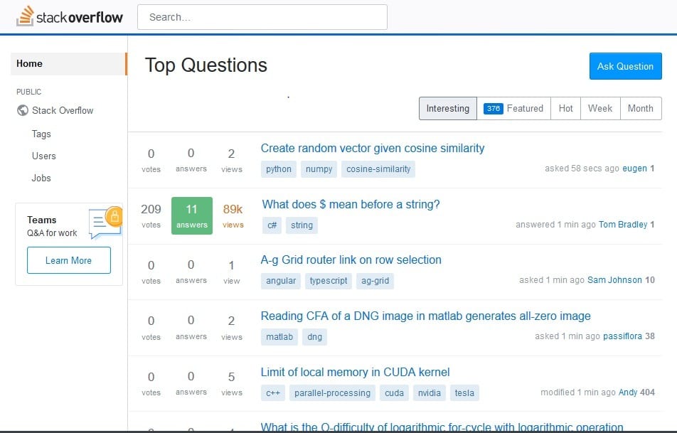This screenshot has width=677, height=433.
Task: Click the globe icon beside Stack Overflow
Action: click(x=21, y=110)
